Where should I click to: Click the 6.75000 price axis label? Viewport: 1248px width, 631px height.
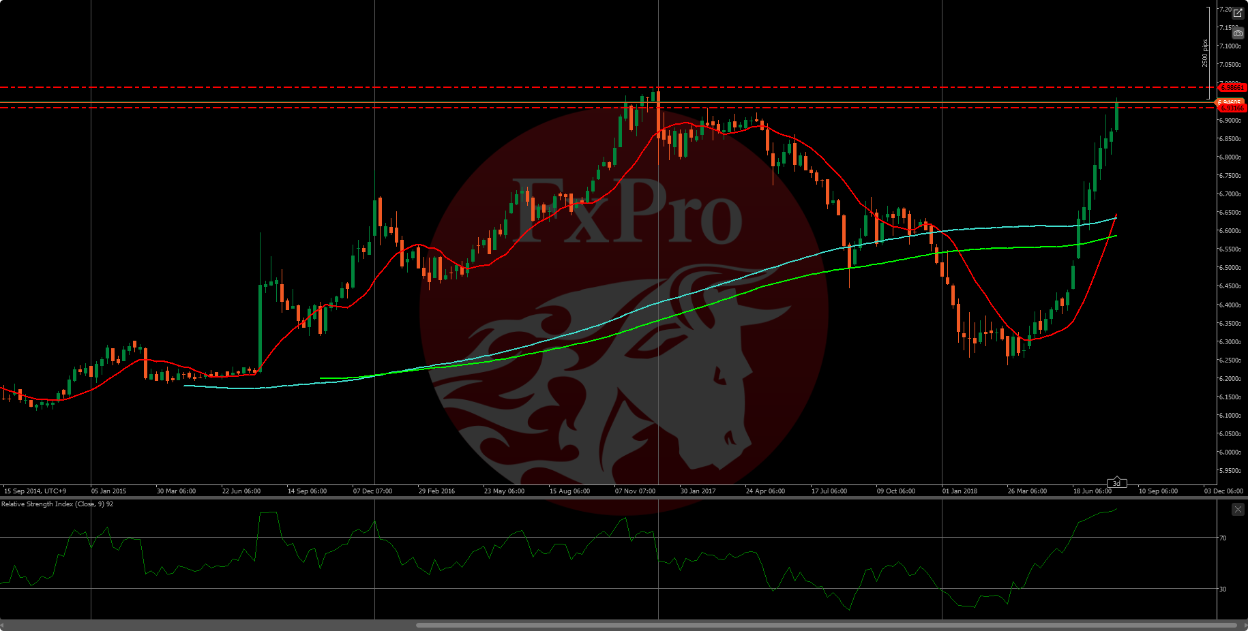pyautogui.click(x=1230, y=176)
